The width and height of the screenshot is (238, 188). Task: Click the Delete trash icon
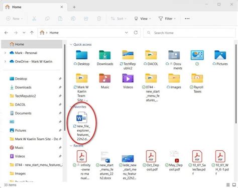(99, 19)
